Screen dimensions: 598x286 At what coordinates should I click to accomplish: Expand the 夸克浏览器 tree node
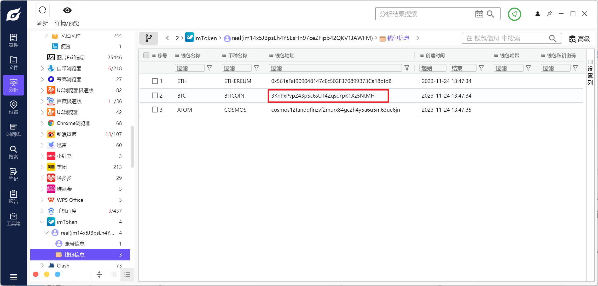pos(42,79)
